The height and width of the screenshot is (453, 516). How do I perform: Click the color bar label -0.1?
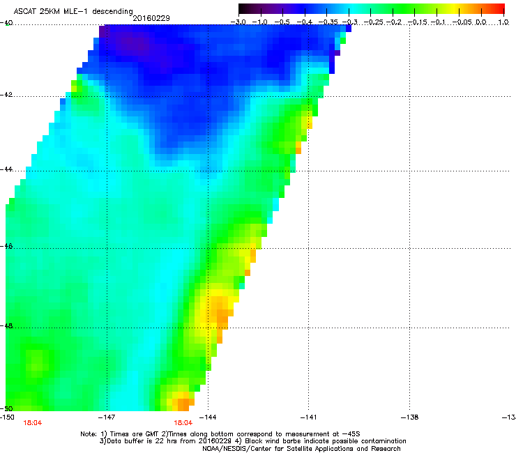pyautogui.click(x=438, y=22)
